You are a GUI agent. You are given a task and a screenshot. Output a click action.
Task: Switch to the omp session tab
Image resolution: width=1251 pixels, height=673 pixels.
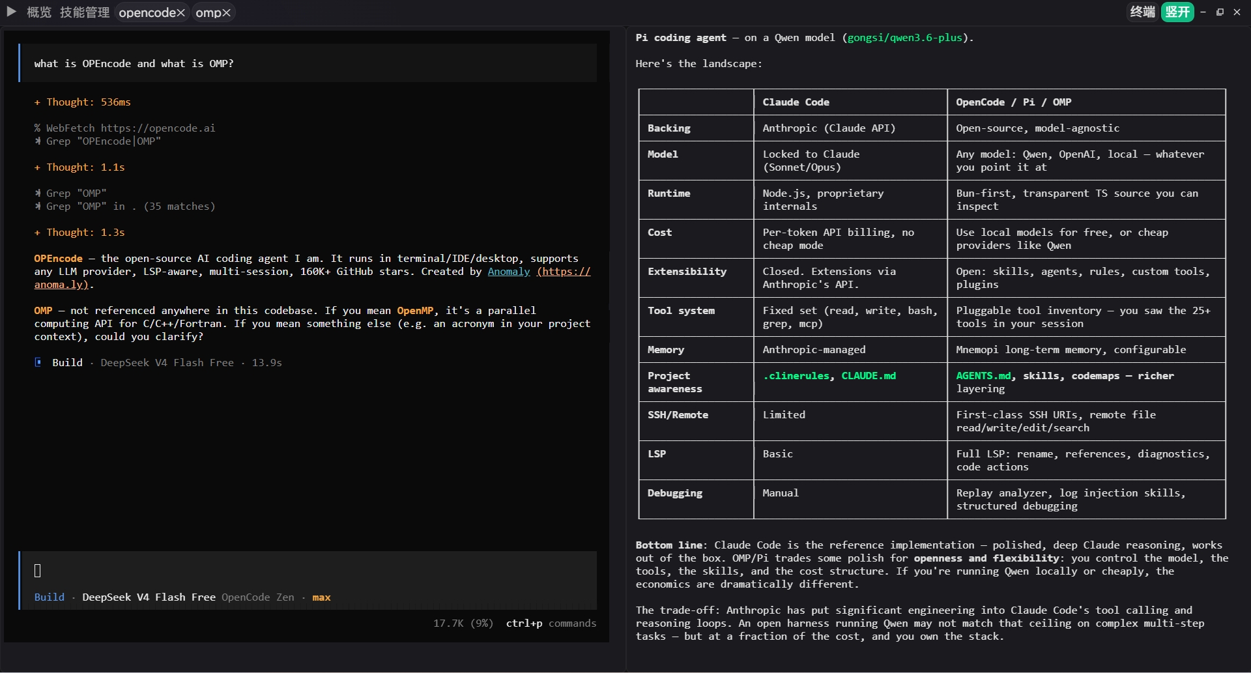(x=208, y=12)
